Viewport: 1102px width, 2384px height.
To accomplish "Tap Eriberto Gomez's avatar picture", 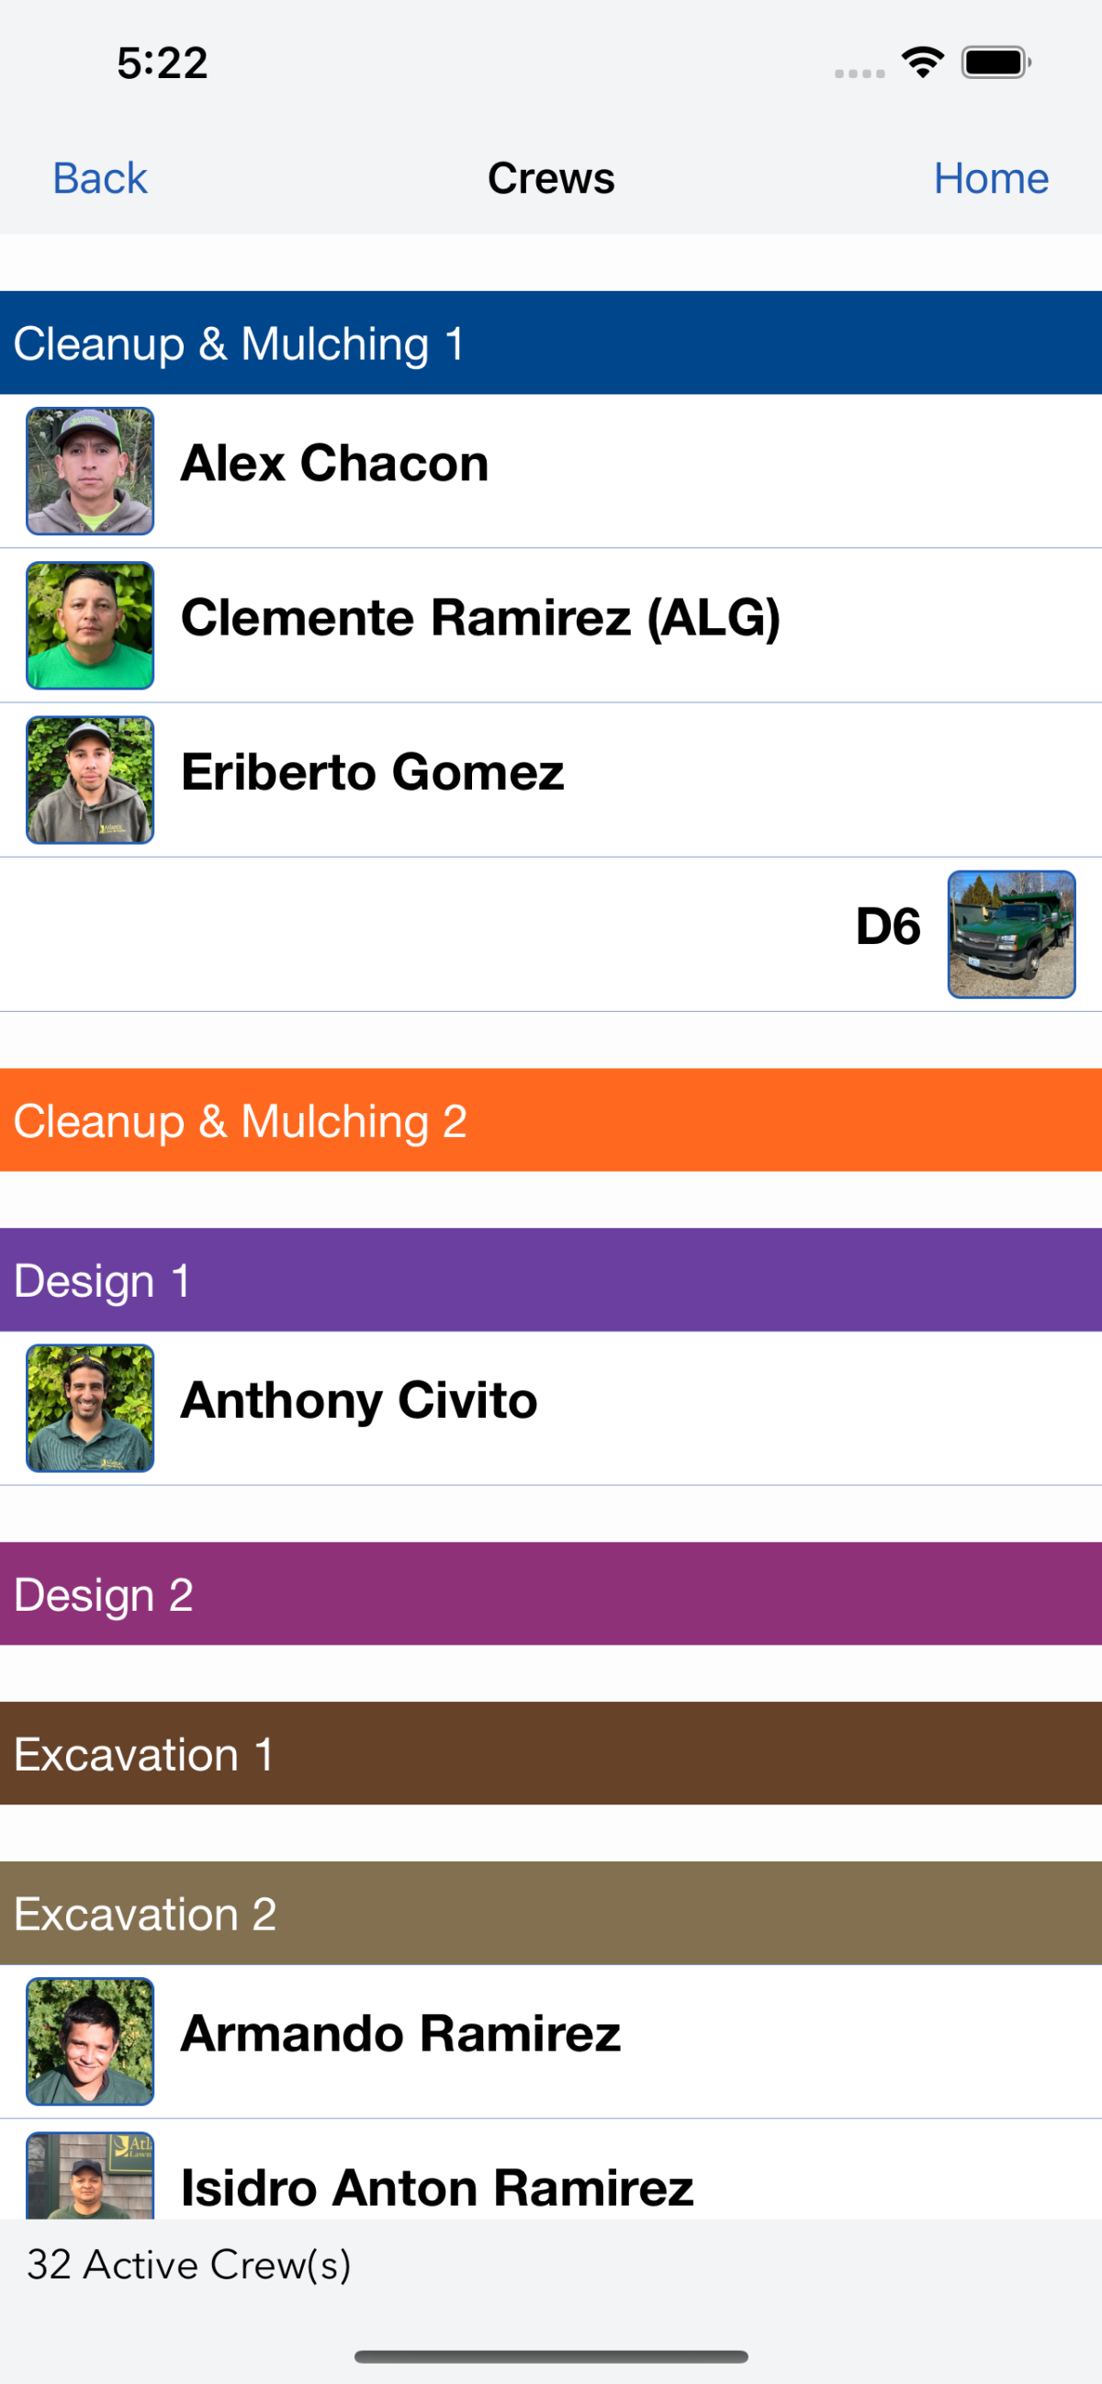I will point(90,781).
